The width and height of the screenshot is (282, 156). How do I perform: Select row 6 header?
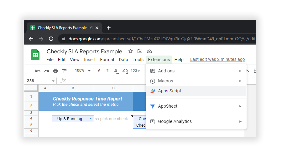point(31,130)
